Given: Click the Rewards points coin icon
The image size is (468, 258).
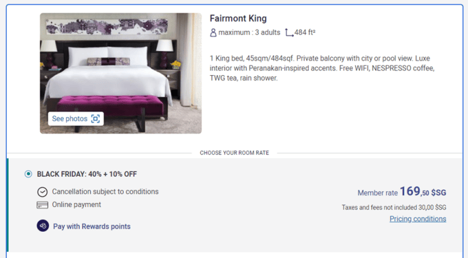Looking at the screenshot, I should [x=42, y=226].
